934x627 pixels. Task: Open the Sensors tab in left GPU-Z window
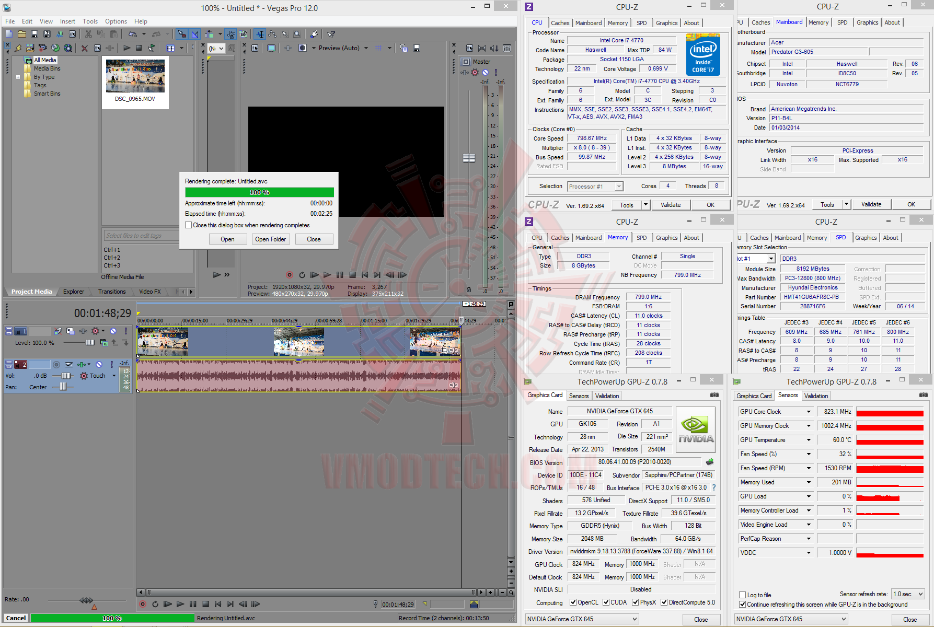[x=579, y=396]
